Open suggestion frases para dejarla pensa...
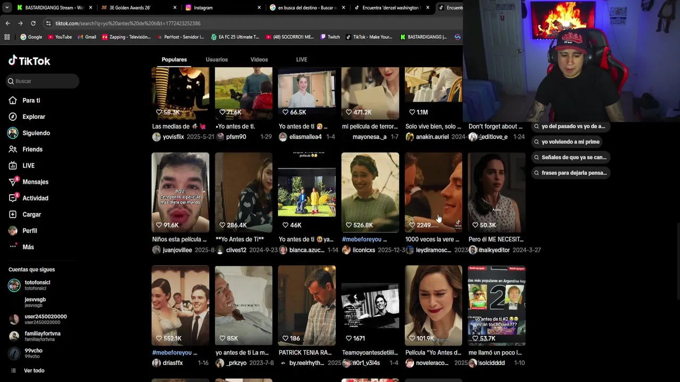This screenshot has height=382, width=680. pos(571,173)
